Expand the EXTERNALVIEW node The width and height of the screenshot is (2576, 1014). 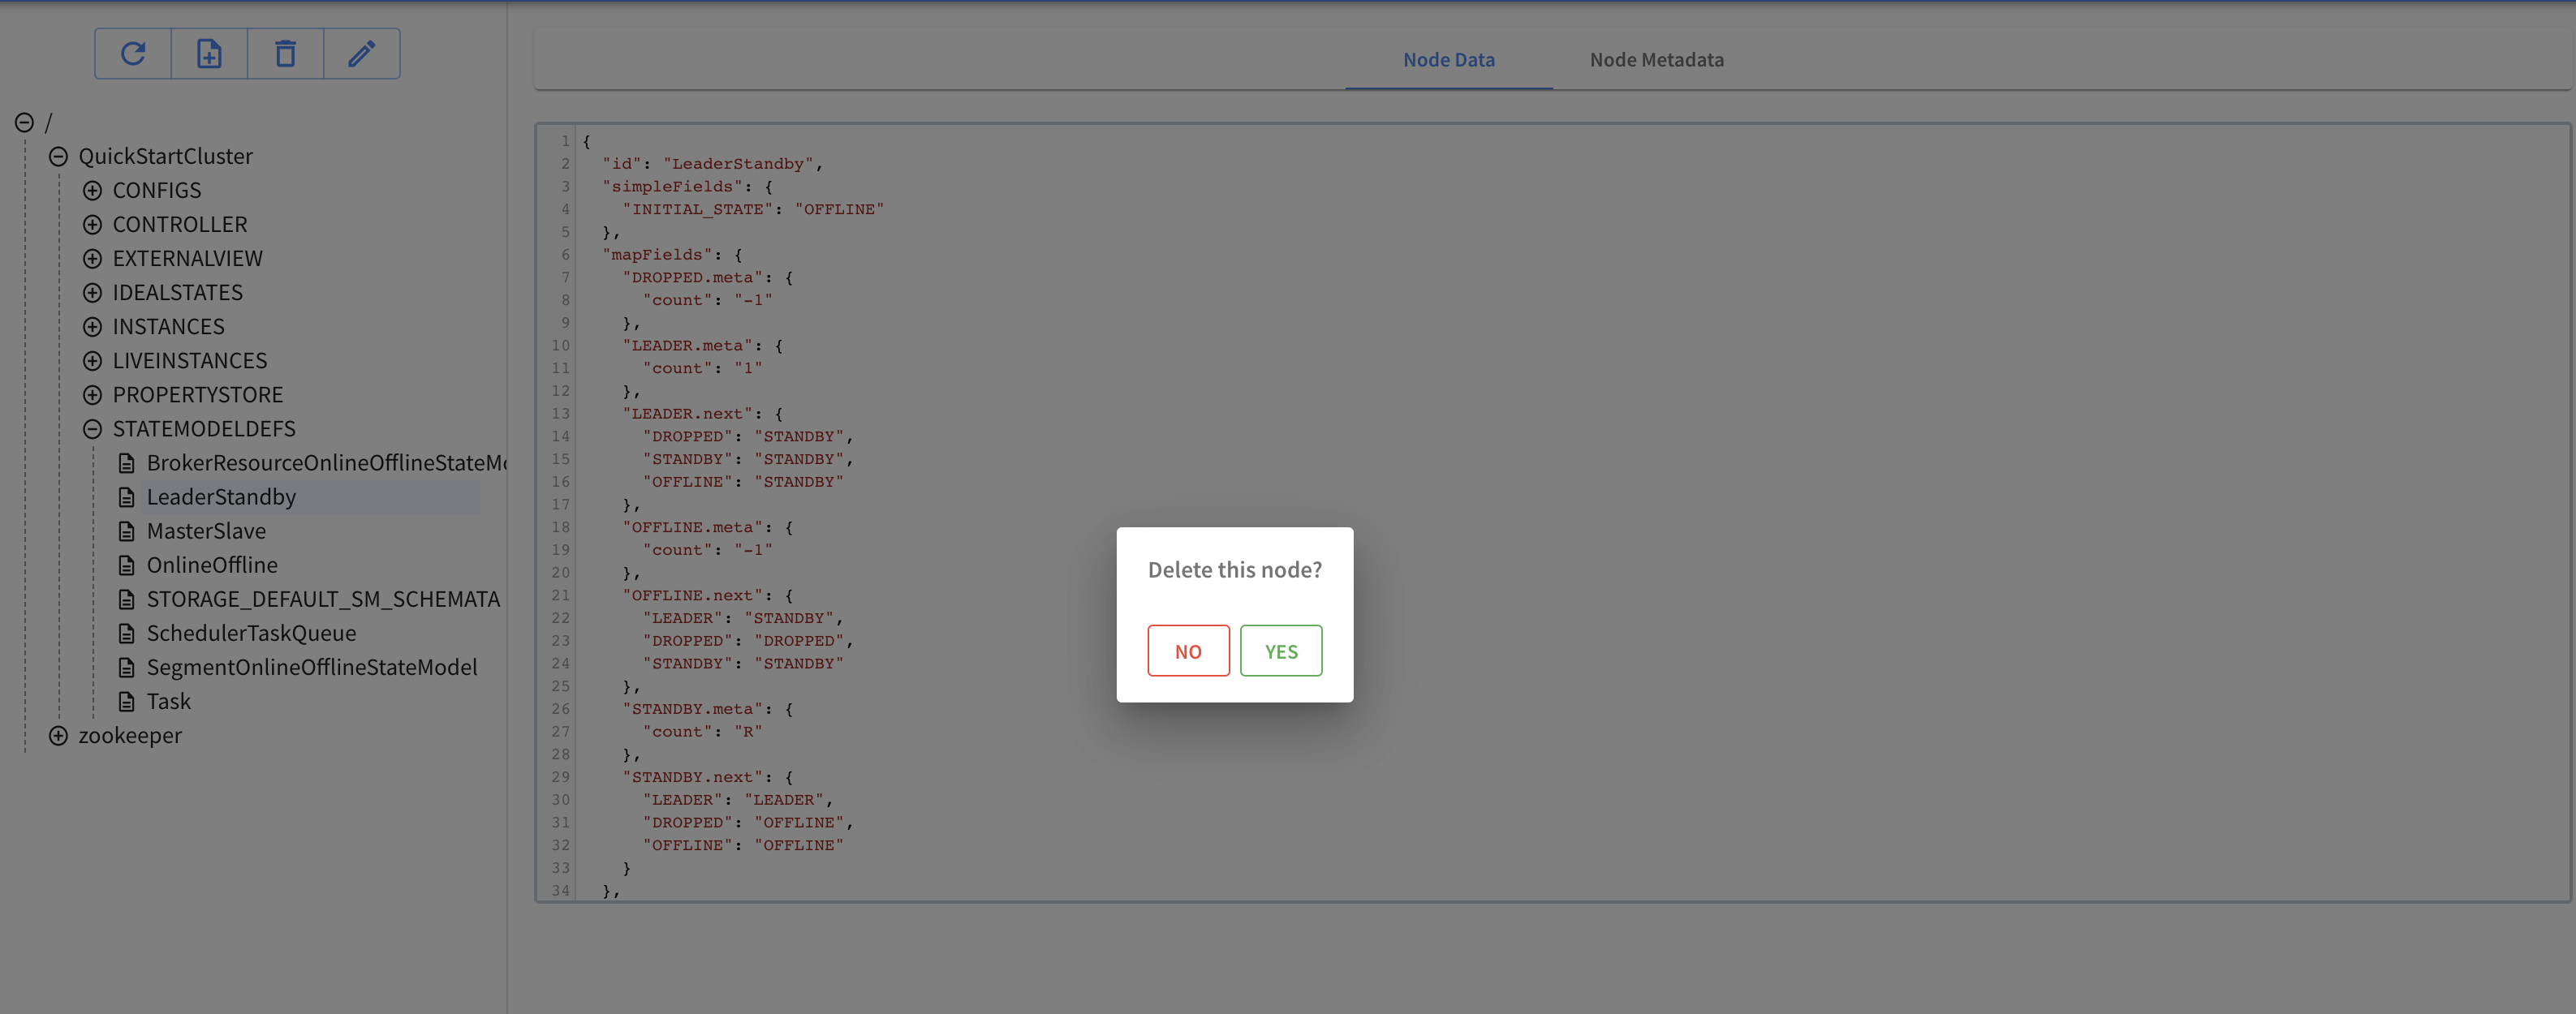pyautogui.click(x=93, y=259)
